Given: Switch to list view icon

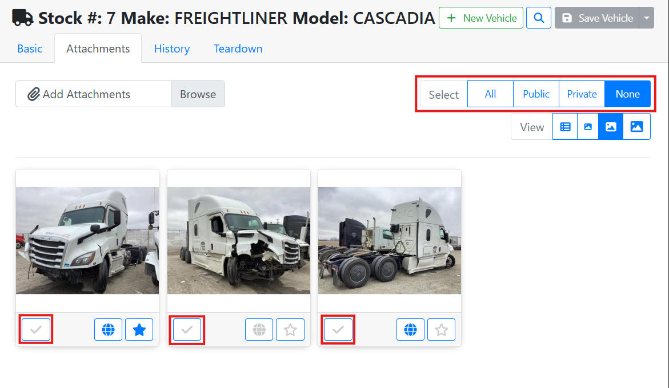Looking at the screenshot, I should [565, 127].
